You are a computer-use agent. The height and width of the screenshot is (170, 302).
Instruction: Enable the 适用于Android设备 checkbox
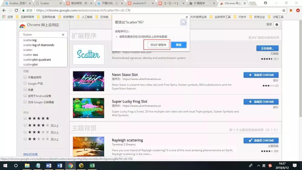click(25, 96)
